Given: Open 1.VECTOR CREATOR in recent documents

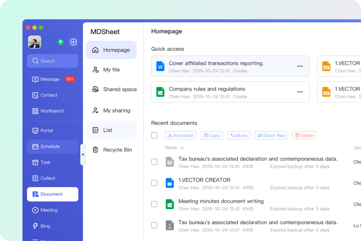Looking at the screenshot, I should point(204,180).
